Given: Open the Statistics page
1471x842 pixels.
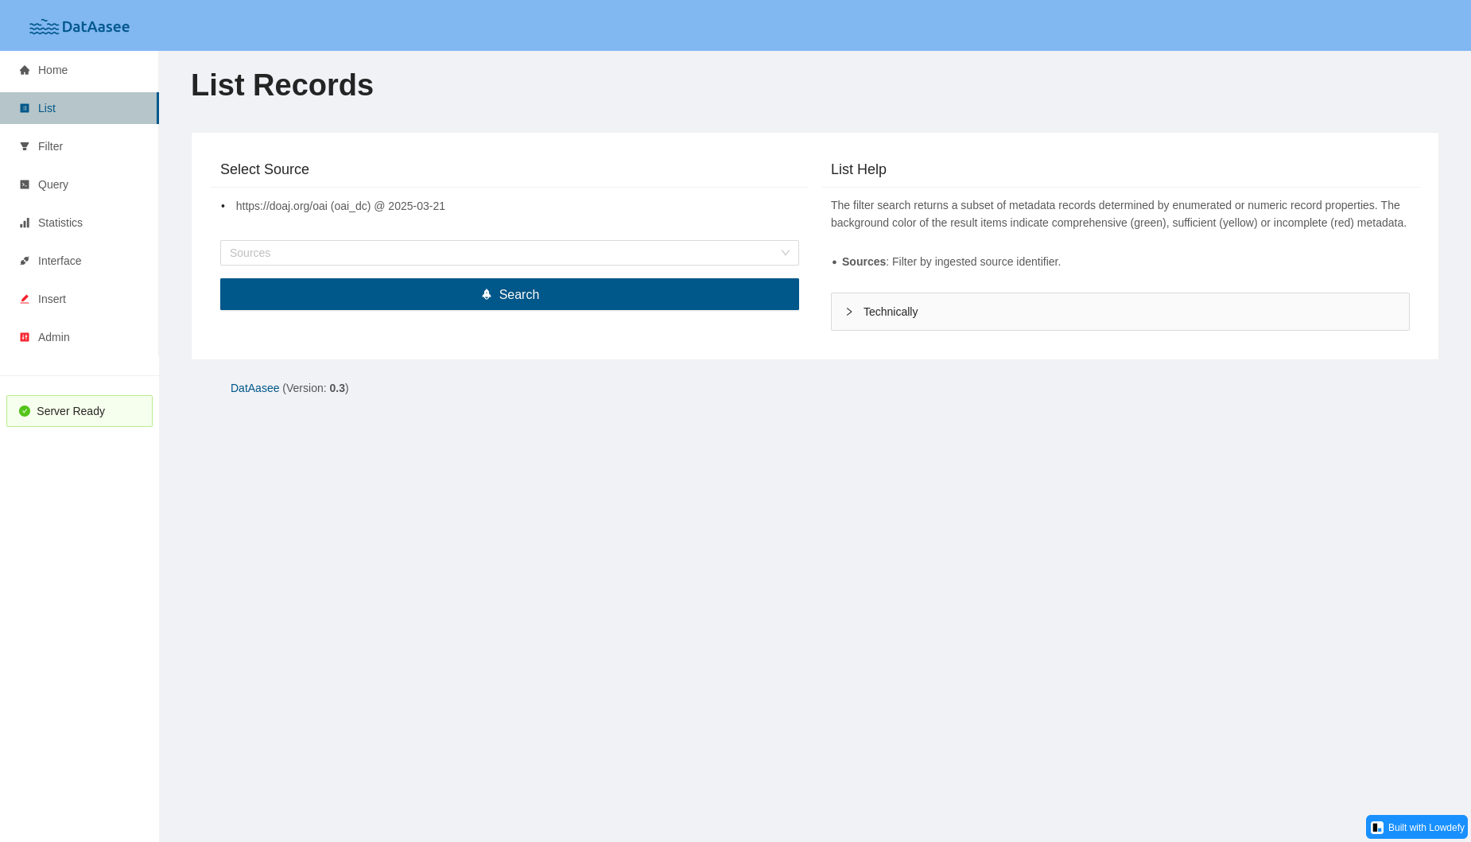Looking at the screenshot, I should [79, 223].
